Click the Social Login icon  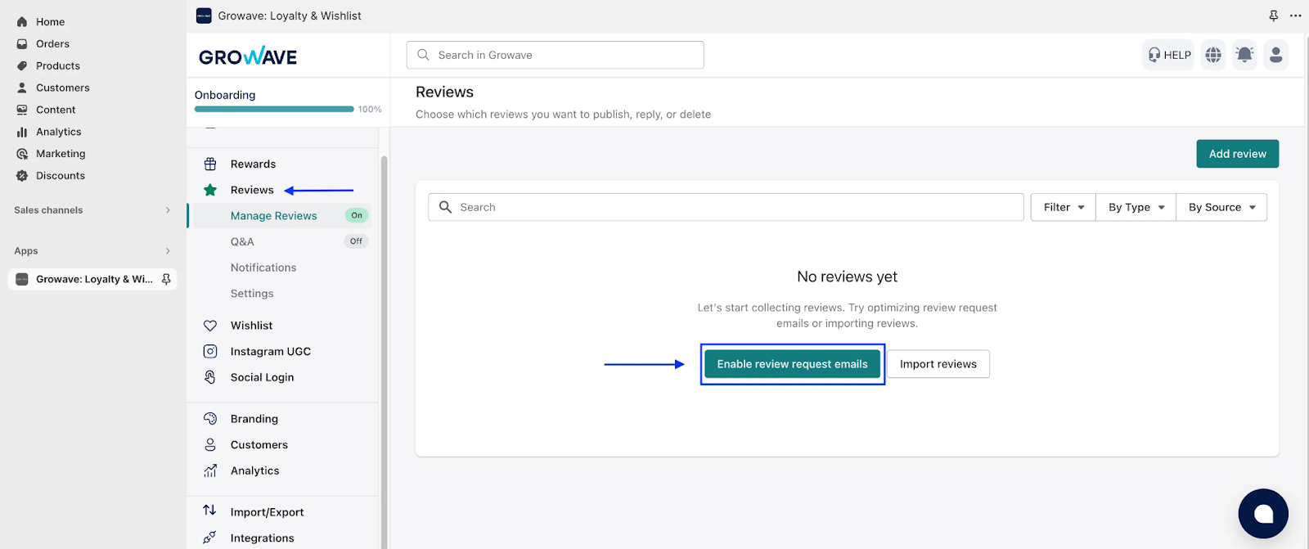point(210,377)
